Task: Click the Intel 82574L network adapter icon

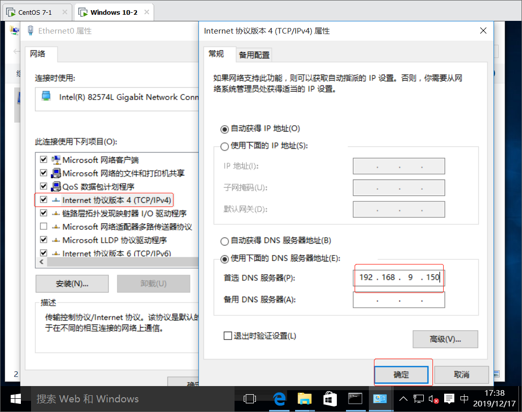Action: pyautogui.click(x=46, y=97)
